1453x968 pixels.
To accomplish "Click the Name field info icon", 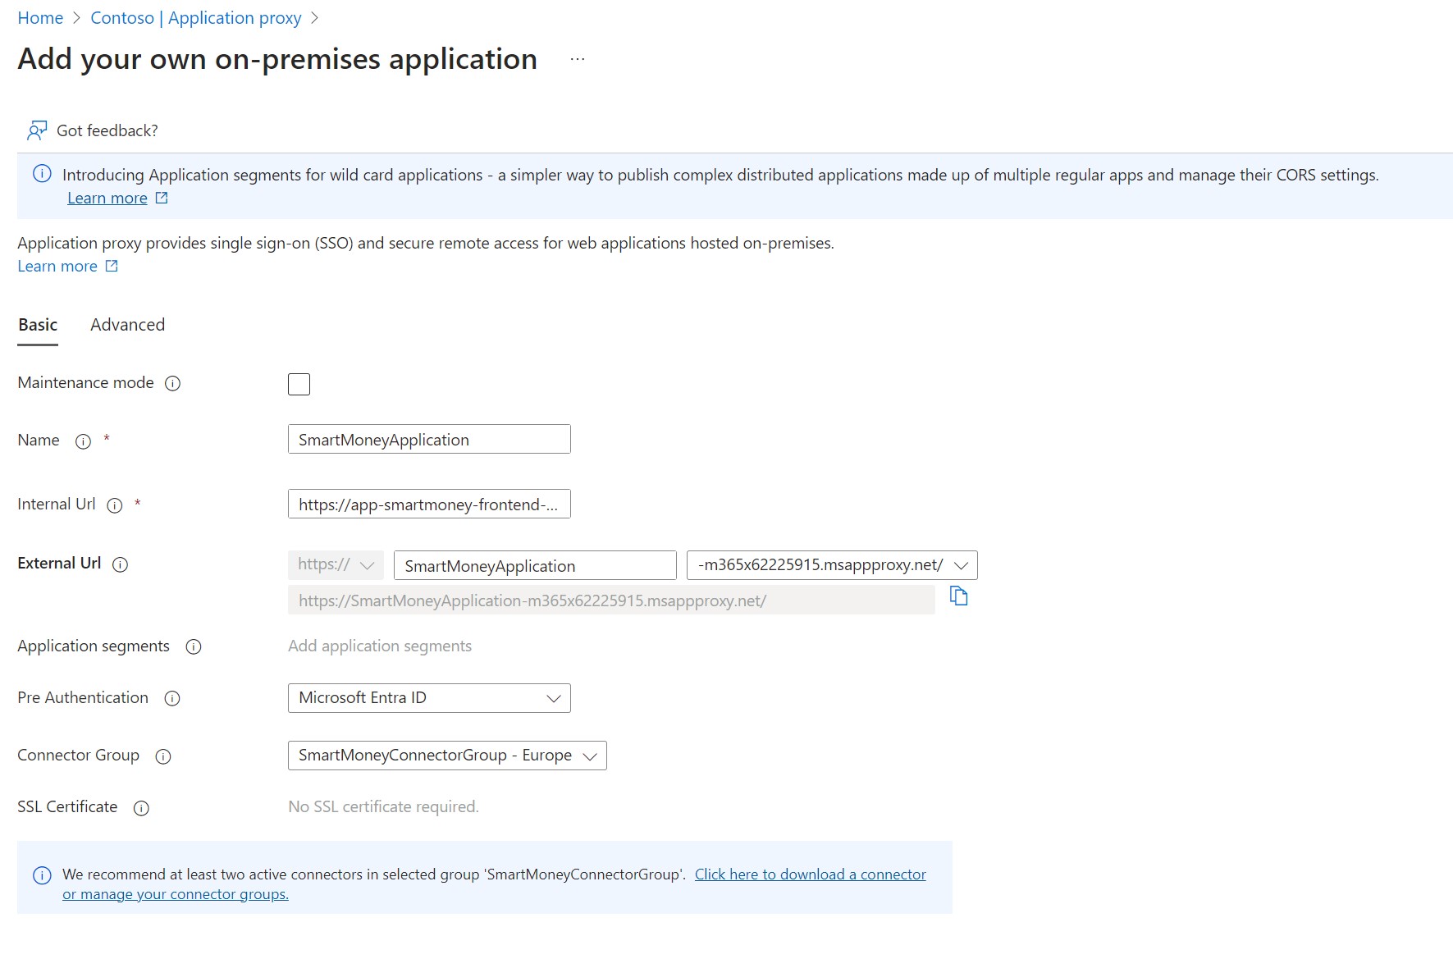I will 83,441.
